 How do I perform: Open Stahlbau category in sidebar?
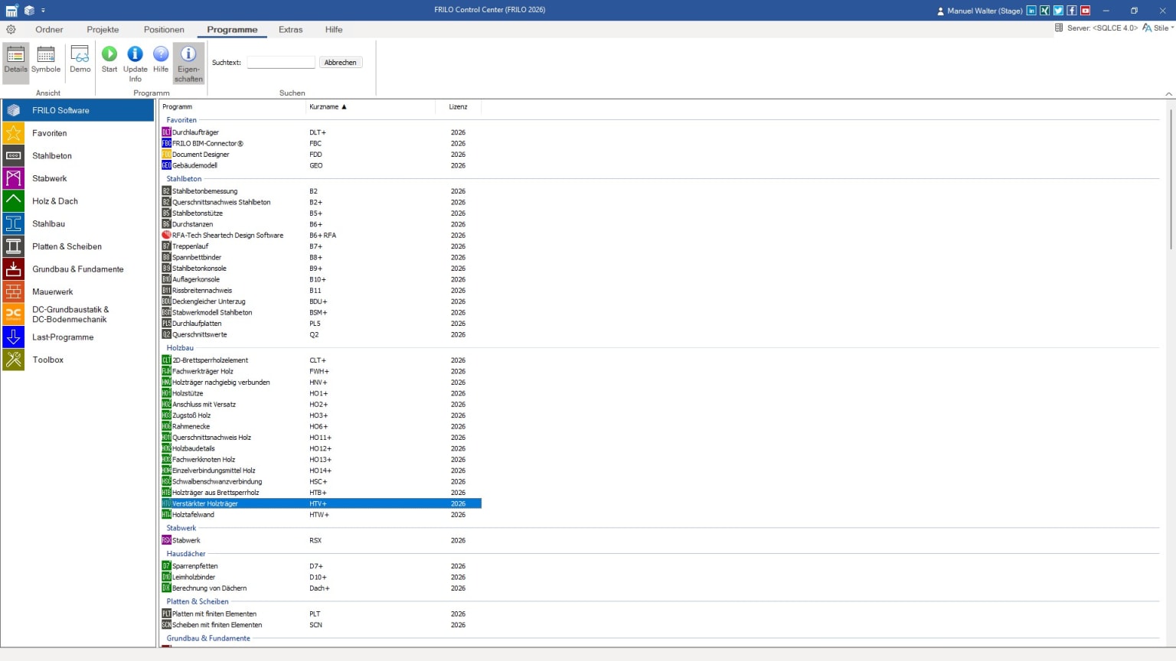click(x=78, y=223)
